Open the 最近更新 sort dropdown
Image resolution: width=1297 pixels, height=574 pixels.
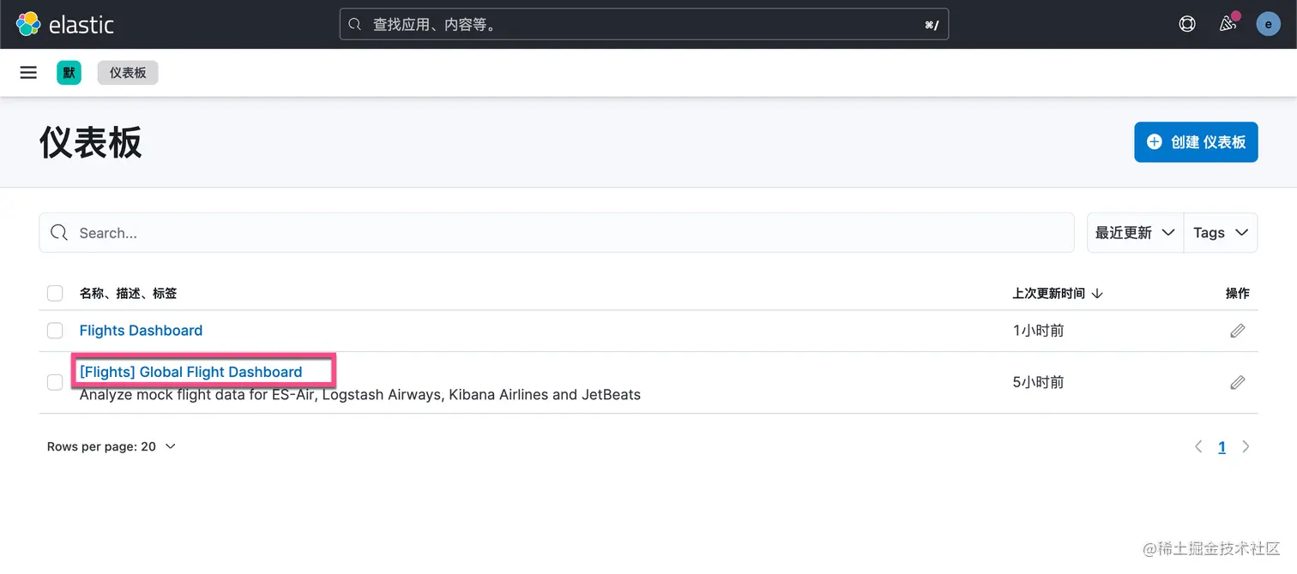[1135, 233]
